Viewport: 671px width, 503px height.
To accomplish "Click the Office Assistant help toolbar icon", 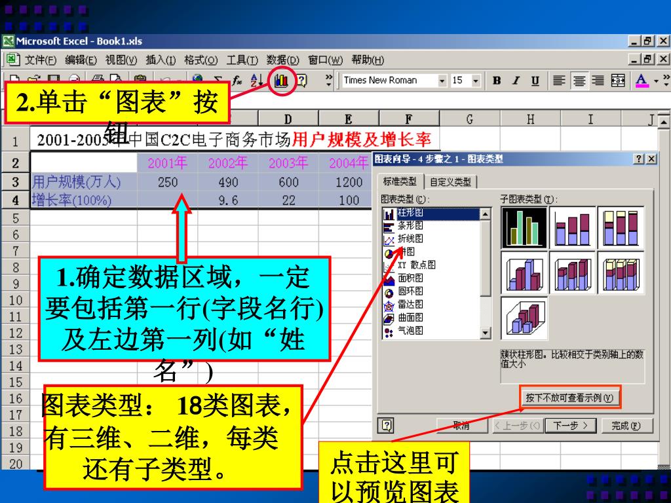I will click(x=301, y=81).
